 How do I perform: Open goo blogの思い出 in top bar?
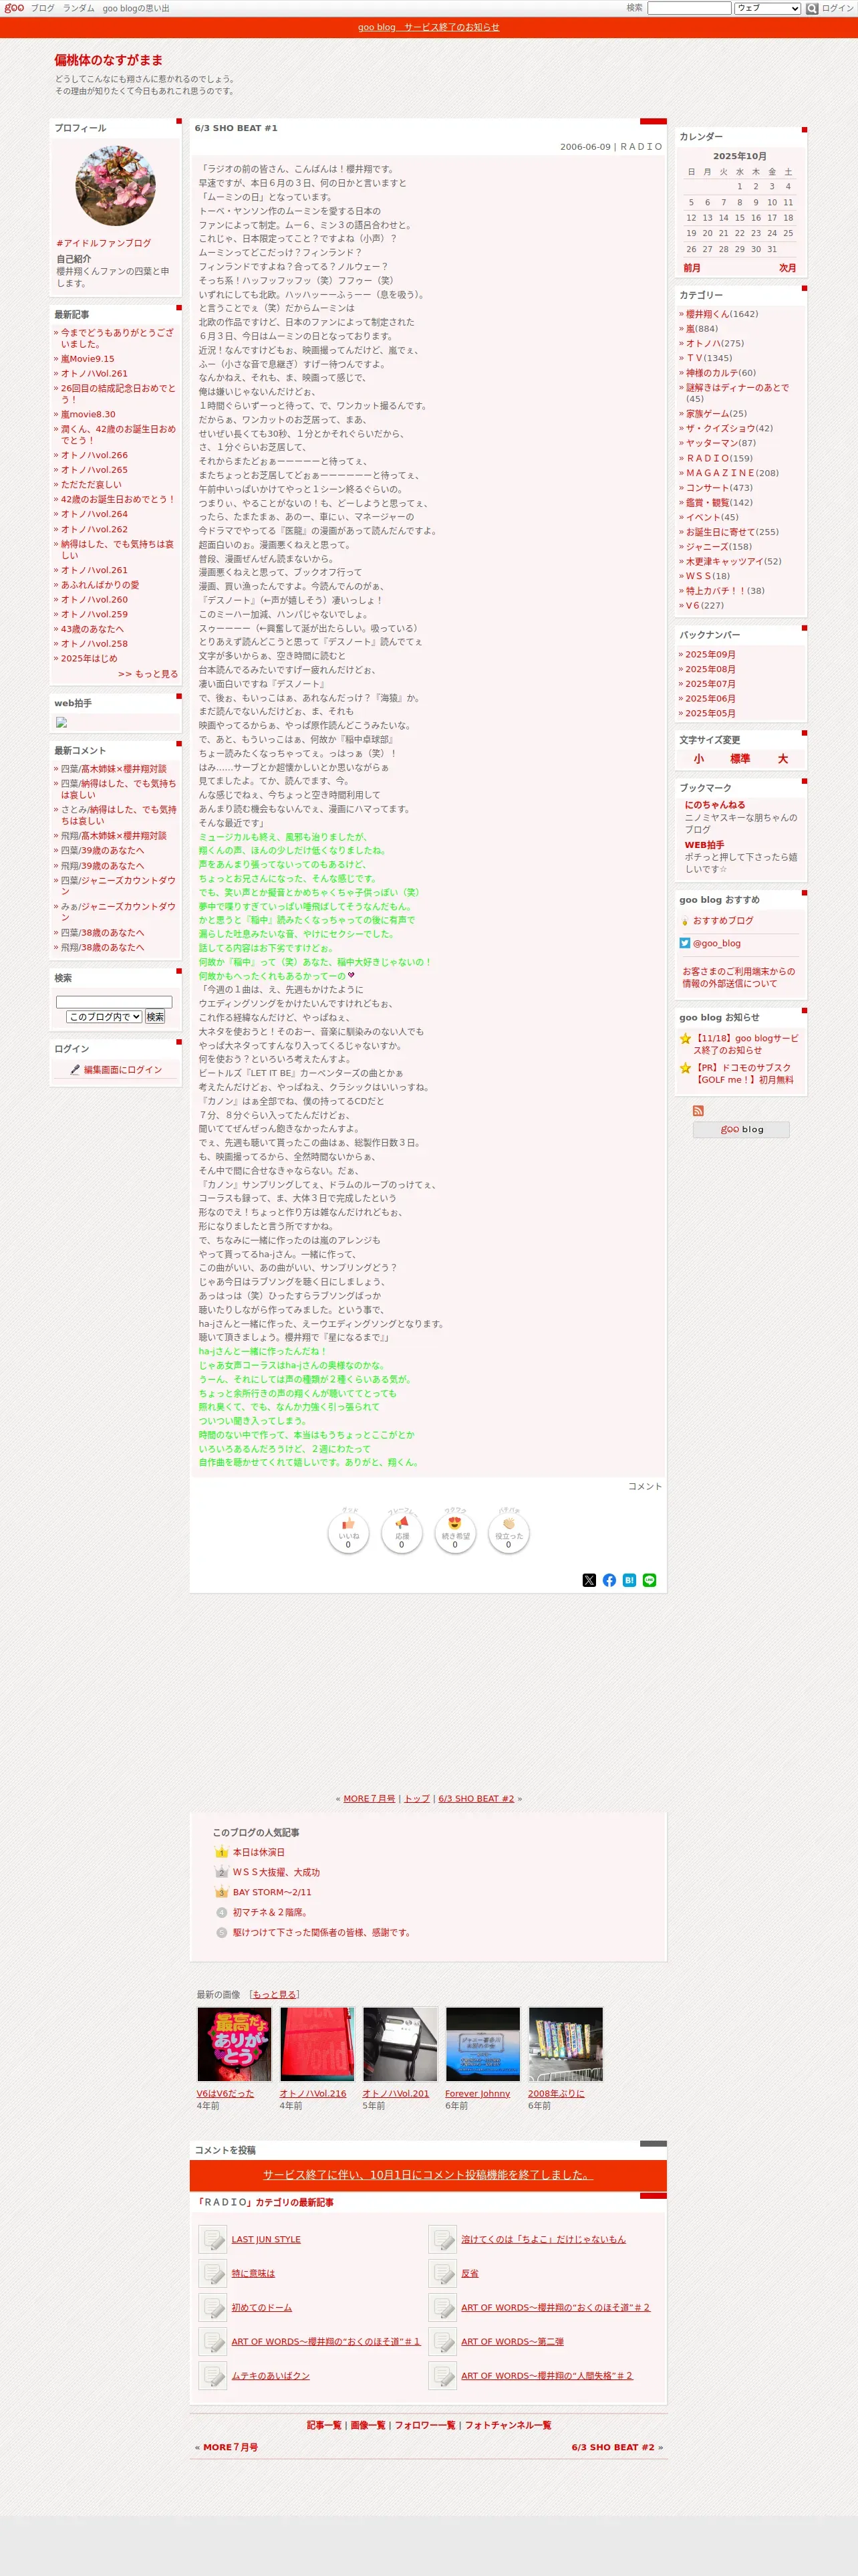136,8
